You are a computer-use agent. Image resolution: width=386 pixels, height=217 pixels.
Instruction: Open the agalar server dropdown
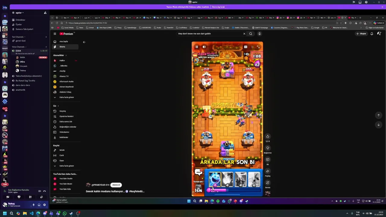point(20,13)
